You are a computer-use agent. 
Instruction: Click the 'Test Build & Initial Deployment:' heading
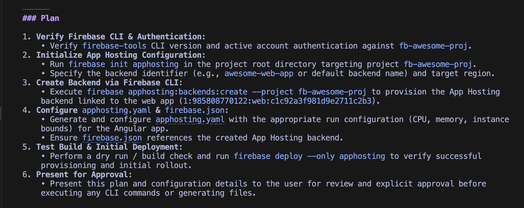point(109,147)
